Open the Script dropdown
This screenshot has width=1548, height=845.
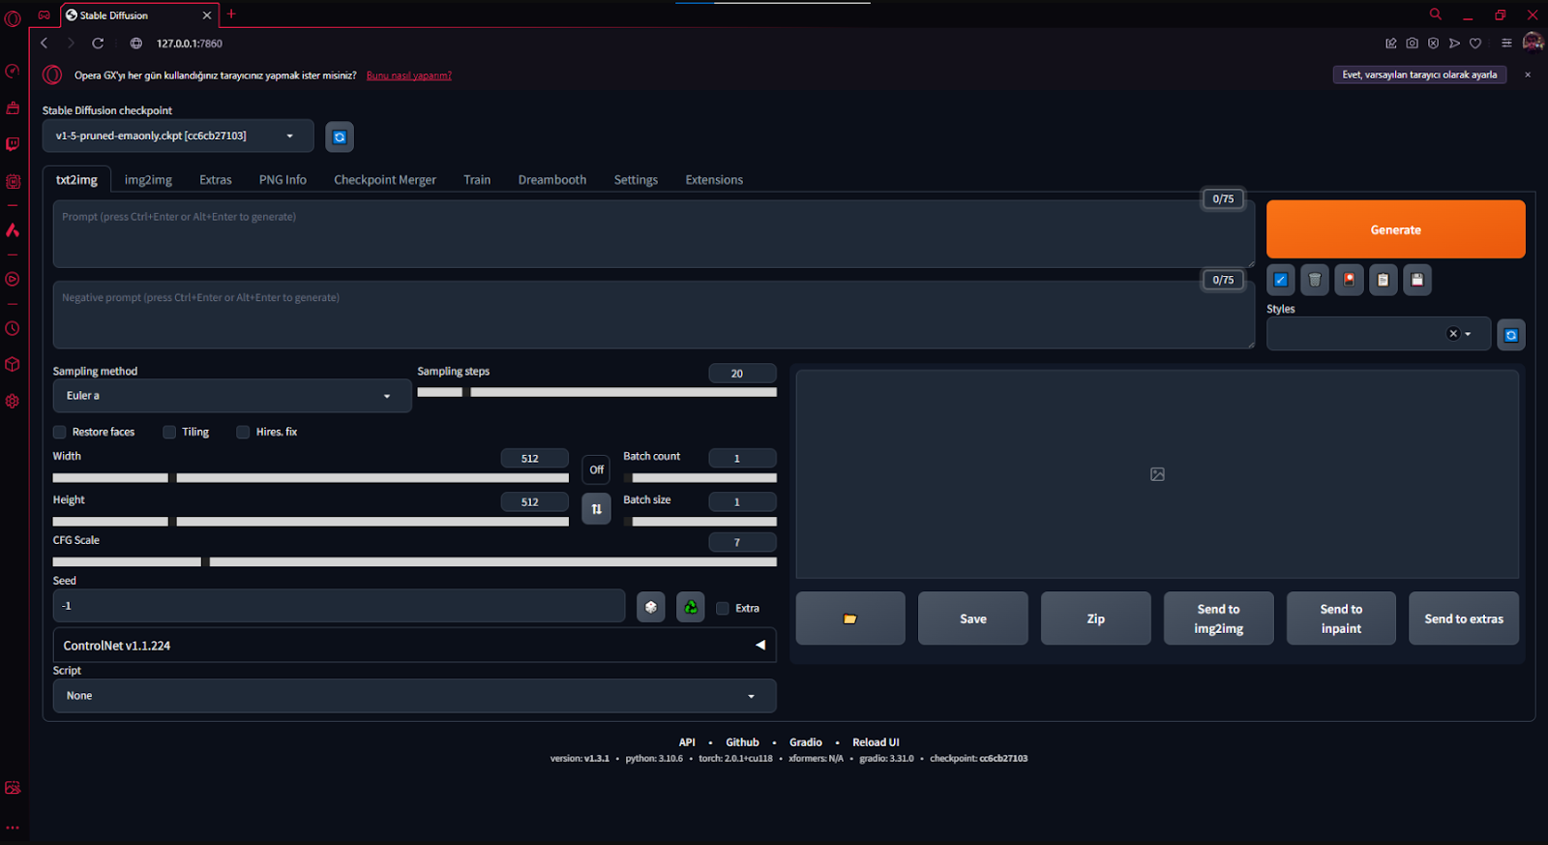[x=414, y=696]
